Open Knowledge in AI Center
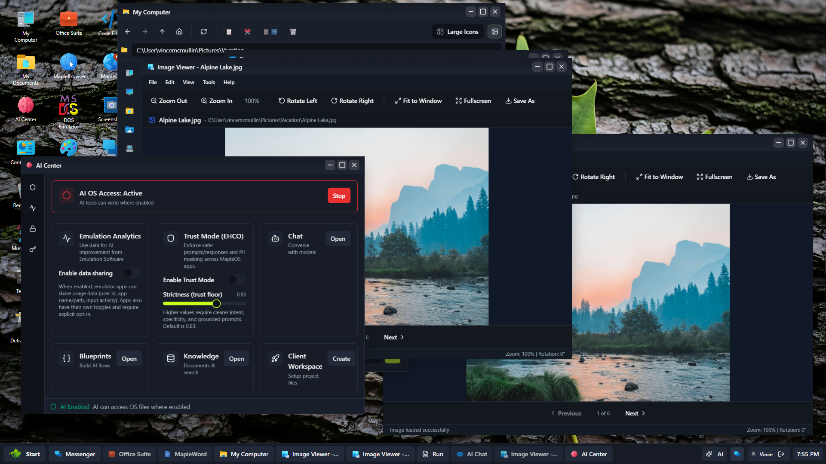 tap(236, 359)
